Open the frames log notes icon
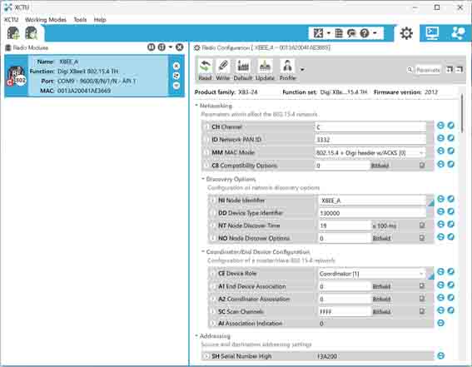The width and height of the screenshot is (472, 367). (339, 33)
